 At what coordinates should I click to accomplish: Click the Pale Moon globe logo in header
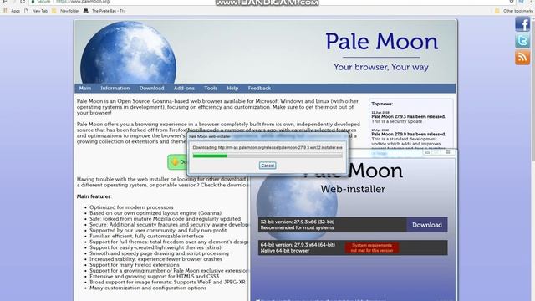[x=128, y=52]
